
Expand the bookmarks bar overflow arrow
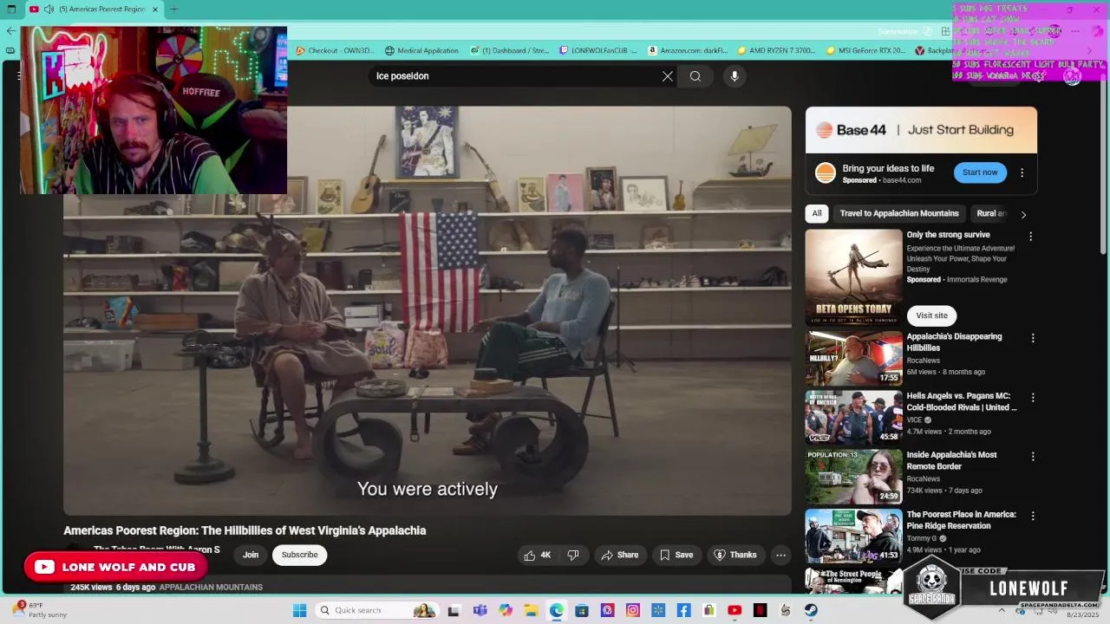click(x=1089, y=51)
